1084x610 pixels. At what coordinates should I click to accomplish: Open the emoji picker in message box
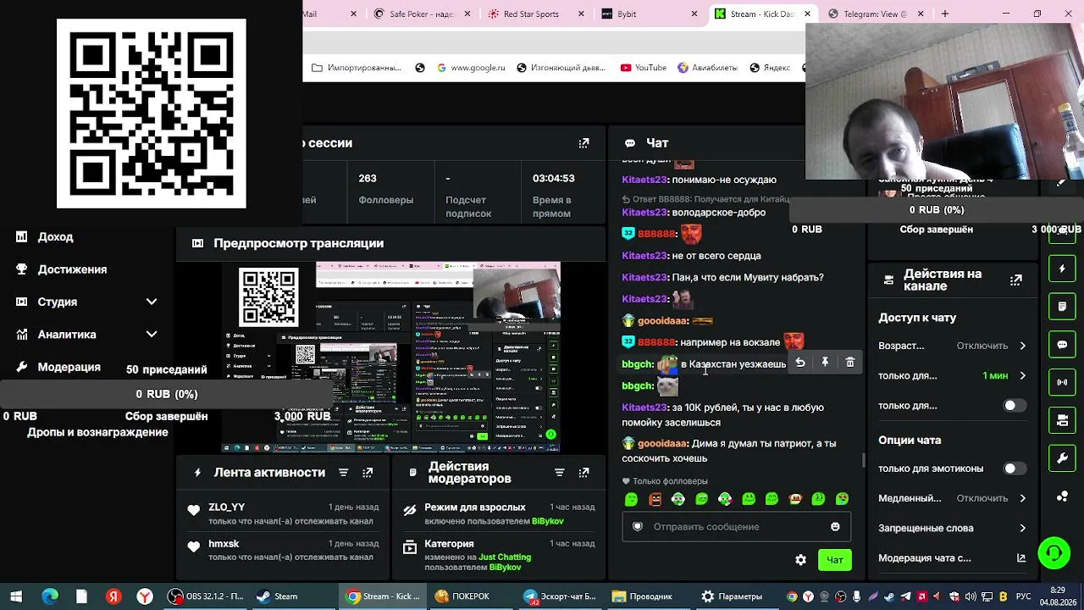click(x=835, y=527)
